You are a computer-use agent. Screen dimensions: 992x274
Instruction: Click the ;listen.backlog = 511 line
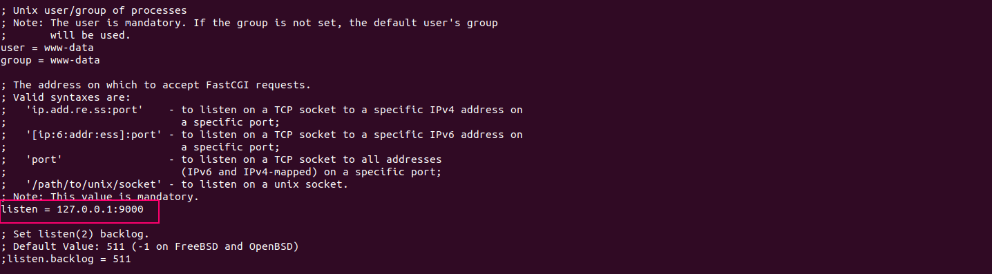click(66, 259)
